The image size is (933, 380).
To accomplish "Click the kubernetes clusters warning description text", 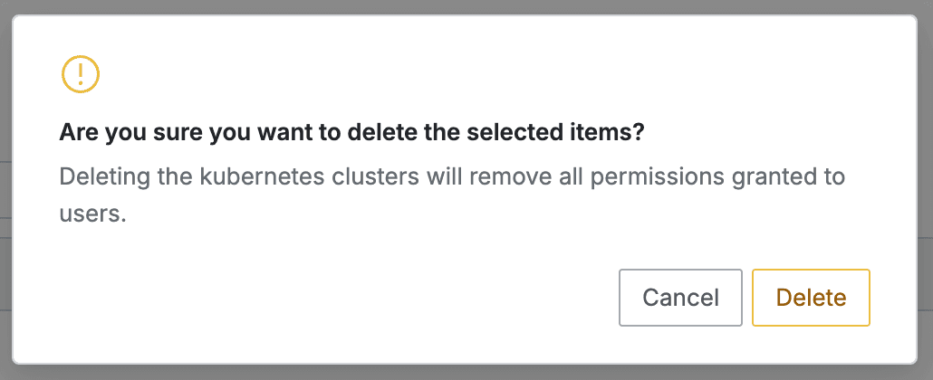I will 451,176.
